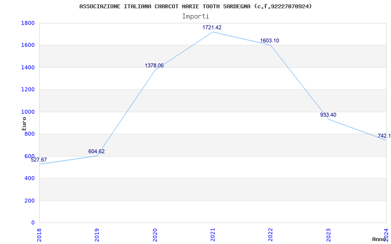Click the 2018 x-axis year label
391x244 pixels.
coord(40,235)
